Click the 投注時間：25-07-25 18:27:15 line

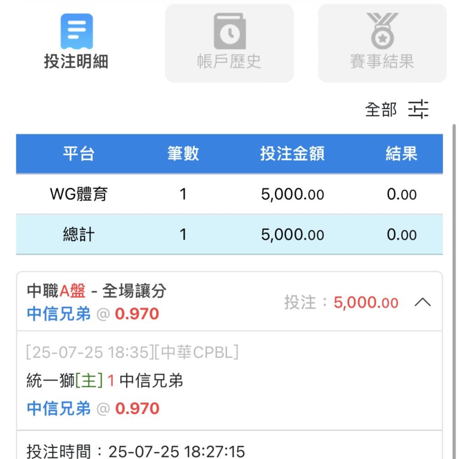pyautogui.click(x=135, y=451)
